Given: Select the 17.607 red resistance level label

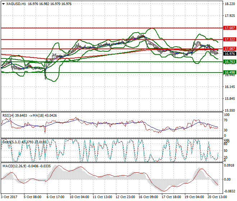Looking at the screenshot, I should coord(230,28).
